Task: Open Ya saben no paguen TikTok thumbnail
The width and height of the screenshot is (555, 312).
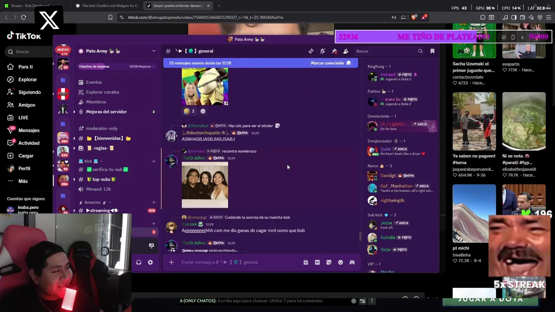Action: tap(474, 121)
